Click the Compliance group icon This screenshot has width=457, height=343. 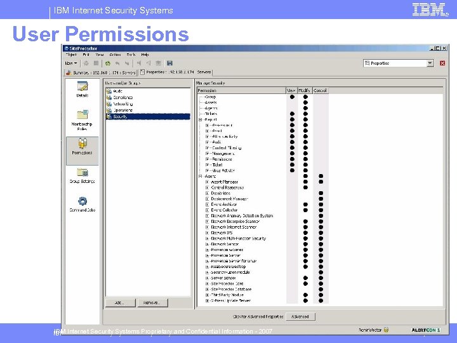pos(109,97)
